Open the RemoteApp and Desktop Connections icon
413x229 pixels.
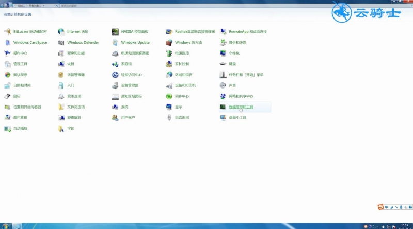223,32
